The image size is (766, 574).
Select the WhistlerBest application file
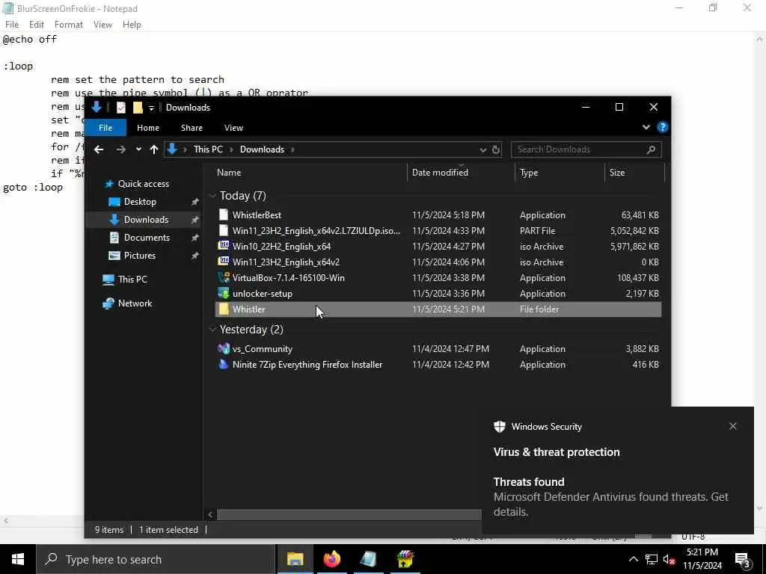[x=438, y=215]
